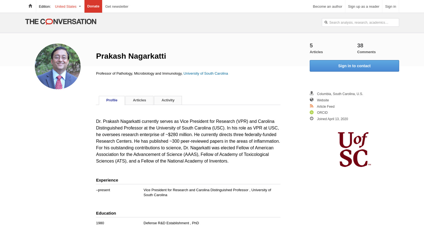Image resolution: width=424 pixels, height=227 pixels.
Task: Select the Profile tab
Action: click(x=112, y=100)
